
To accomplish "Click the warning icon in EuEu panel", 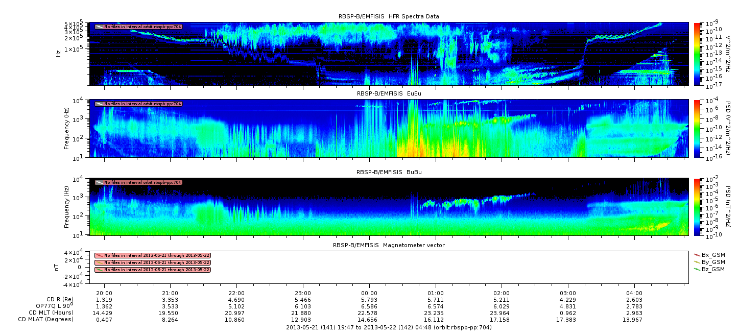I will click(100, 104).
